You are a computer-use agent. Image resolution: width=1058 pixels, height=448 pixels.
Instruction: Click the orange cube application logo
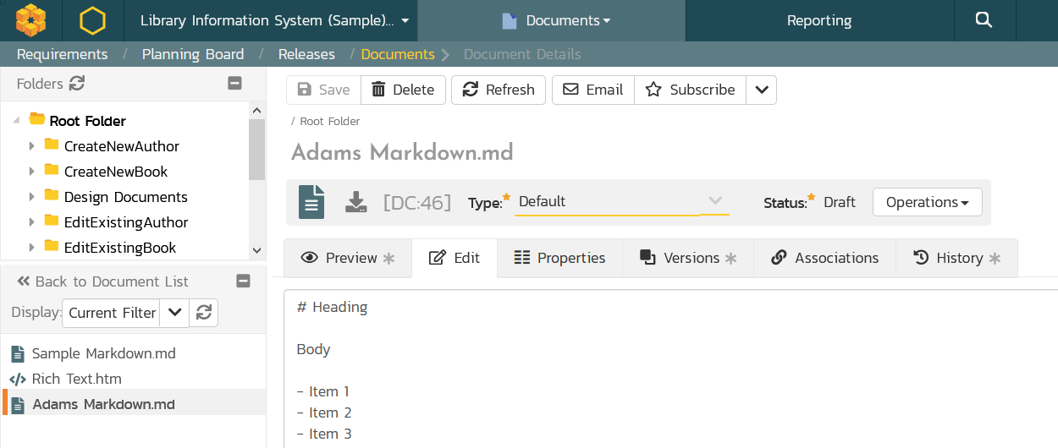(30, 20)
